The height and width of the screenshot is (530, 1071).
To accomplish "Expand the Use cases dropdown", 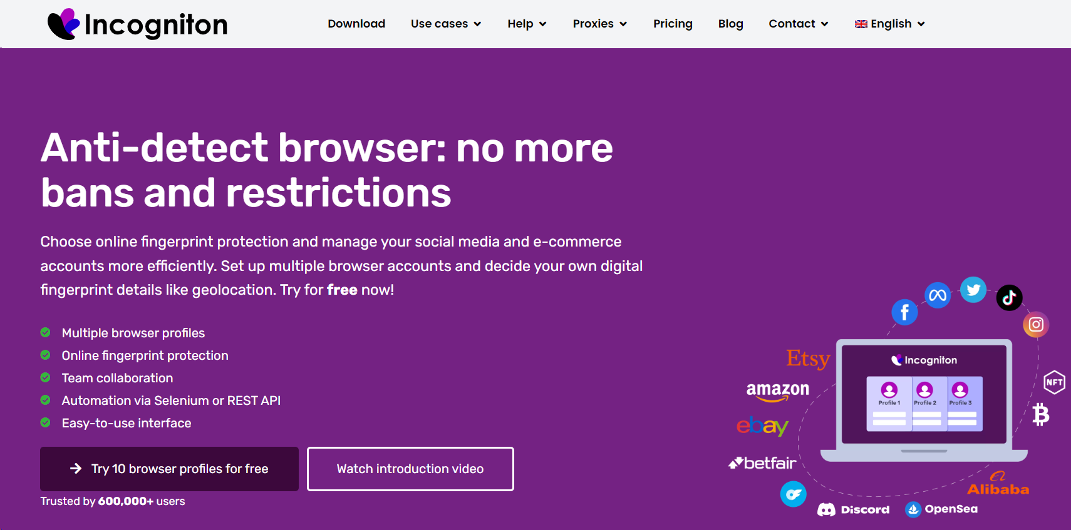I will (446, 24).
